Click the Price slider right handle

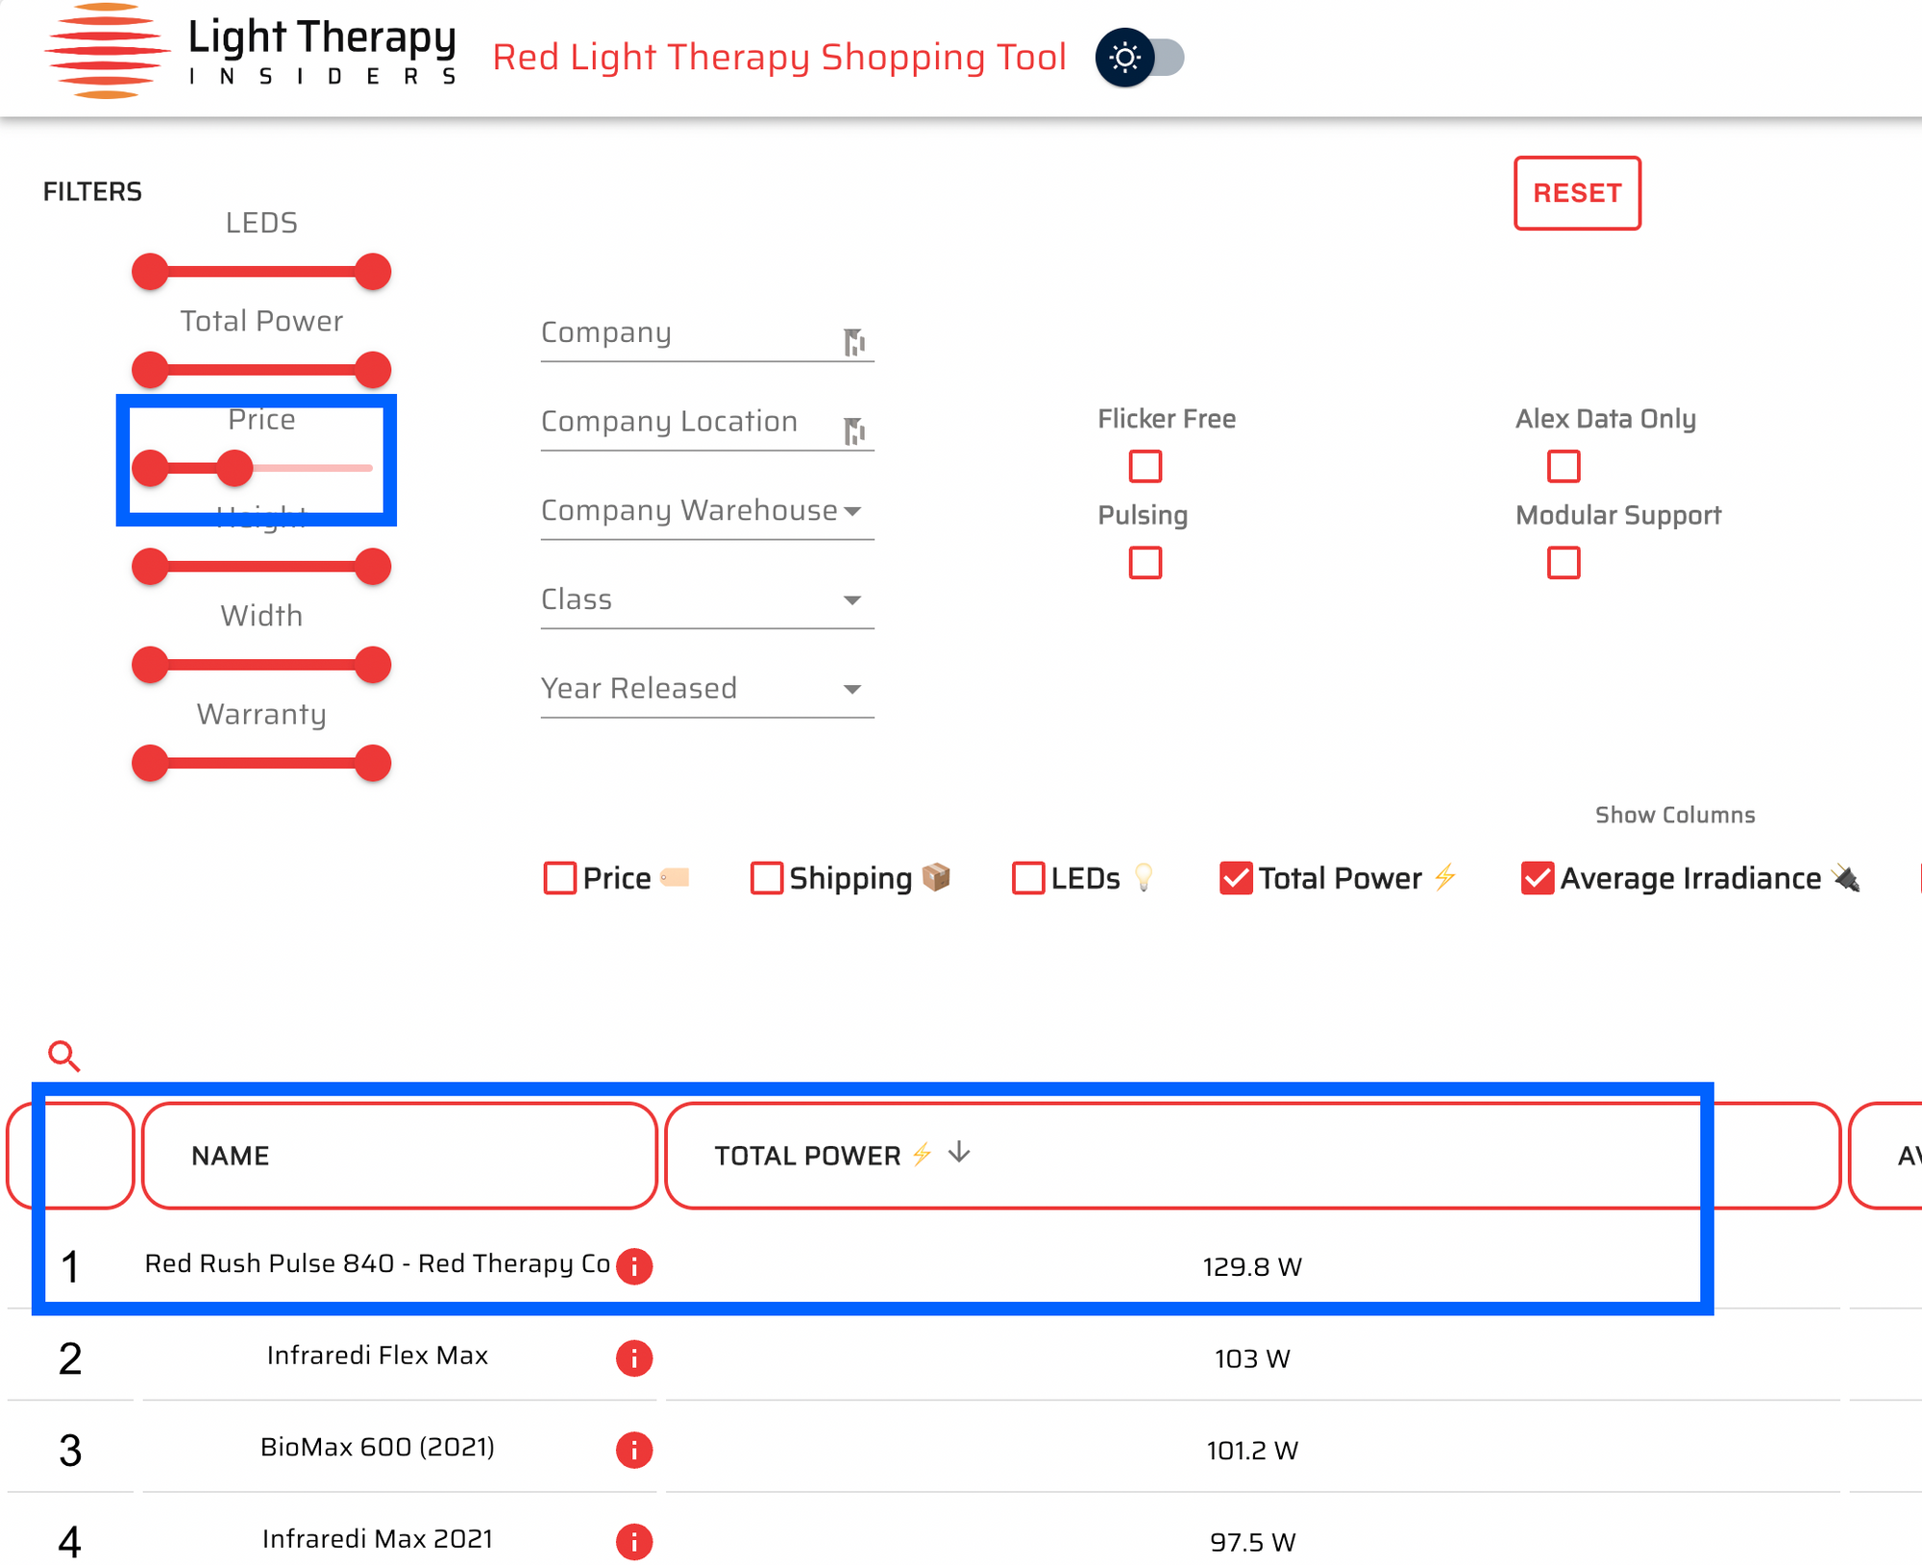click(234, 468)
